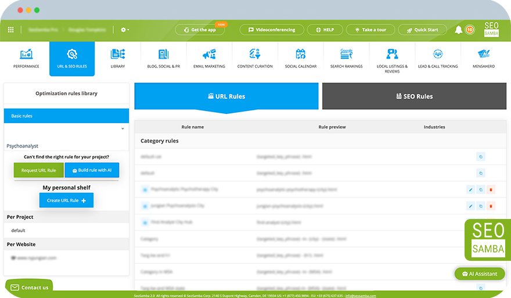Click the info@seosamba.com footer link
This screenshot has height=298, width=511.
[361, 296]
